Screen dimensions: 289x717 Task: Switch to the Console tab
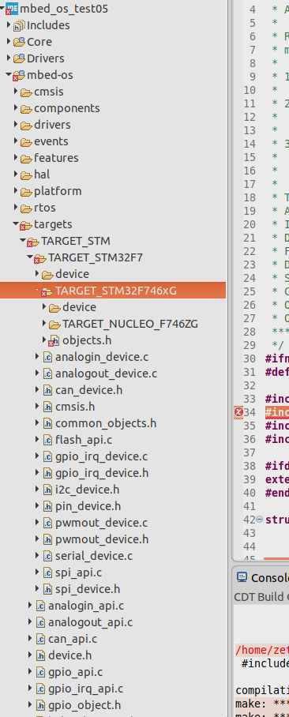pyautogui.click(x=269, y=577)
